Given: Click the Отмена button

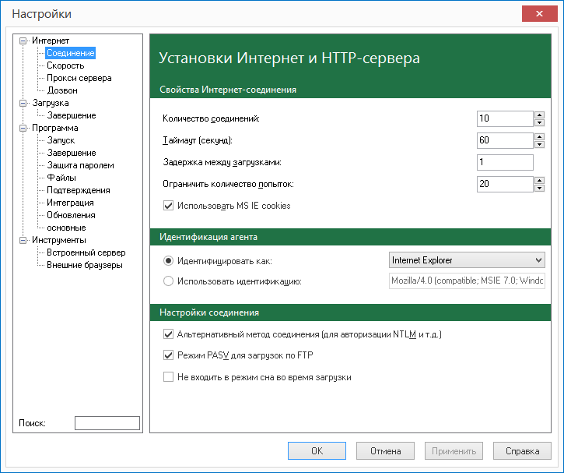Looking at the screenshot, I should [385, 451].
